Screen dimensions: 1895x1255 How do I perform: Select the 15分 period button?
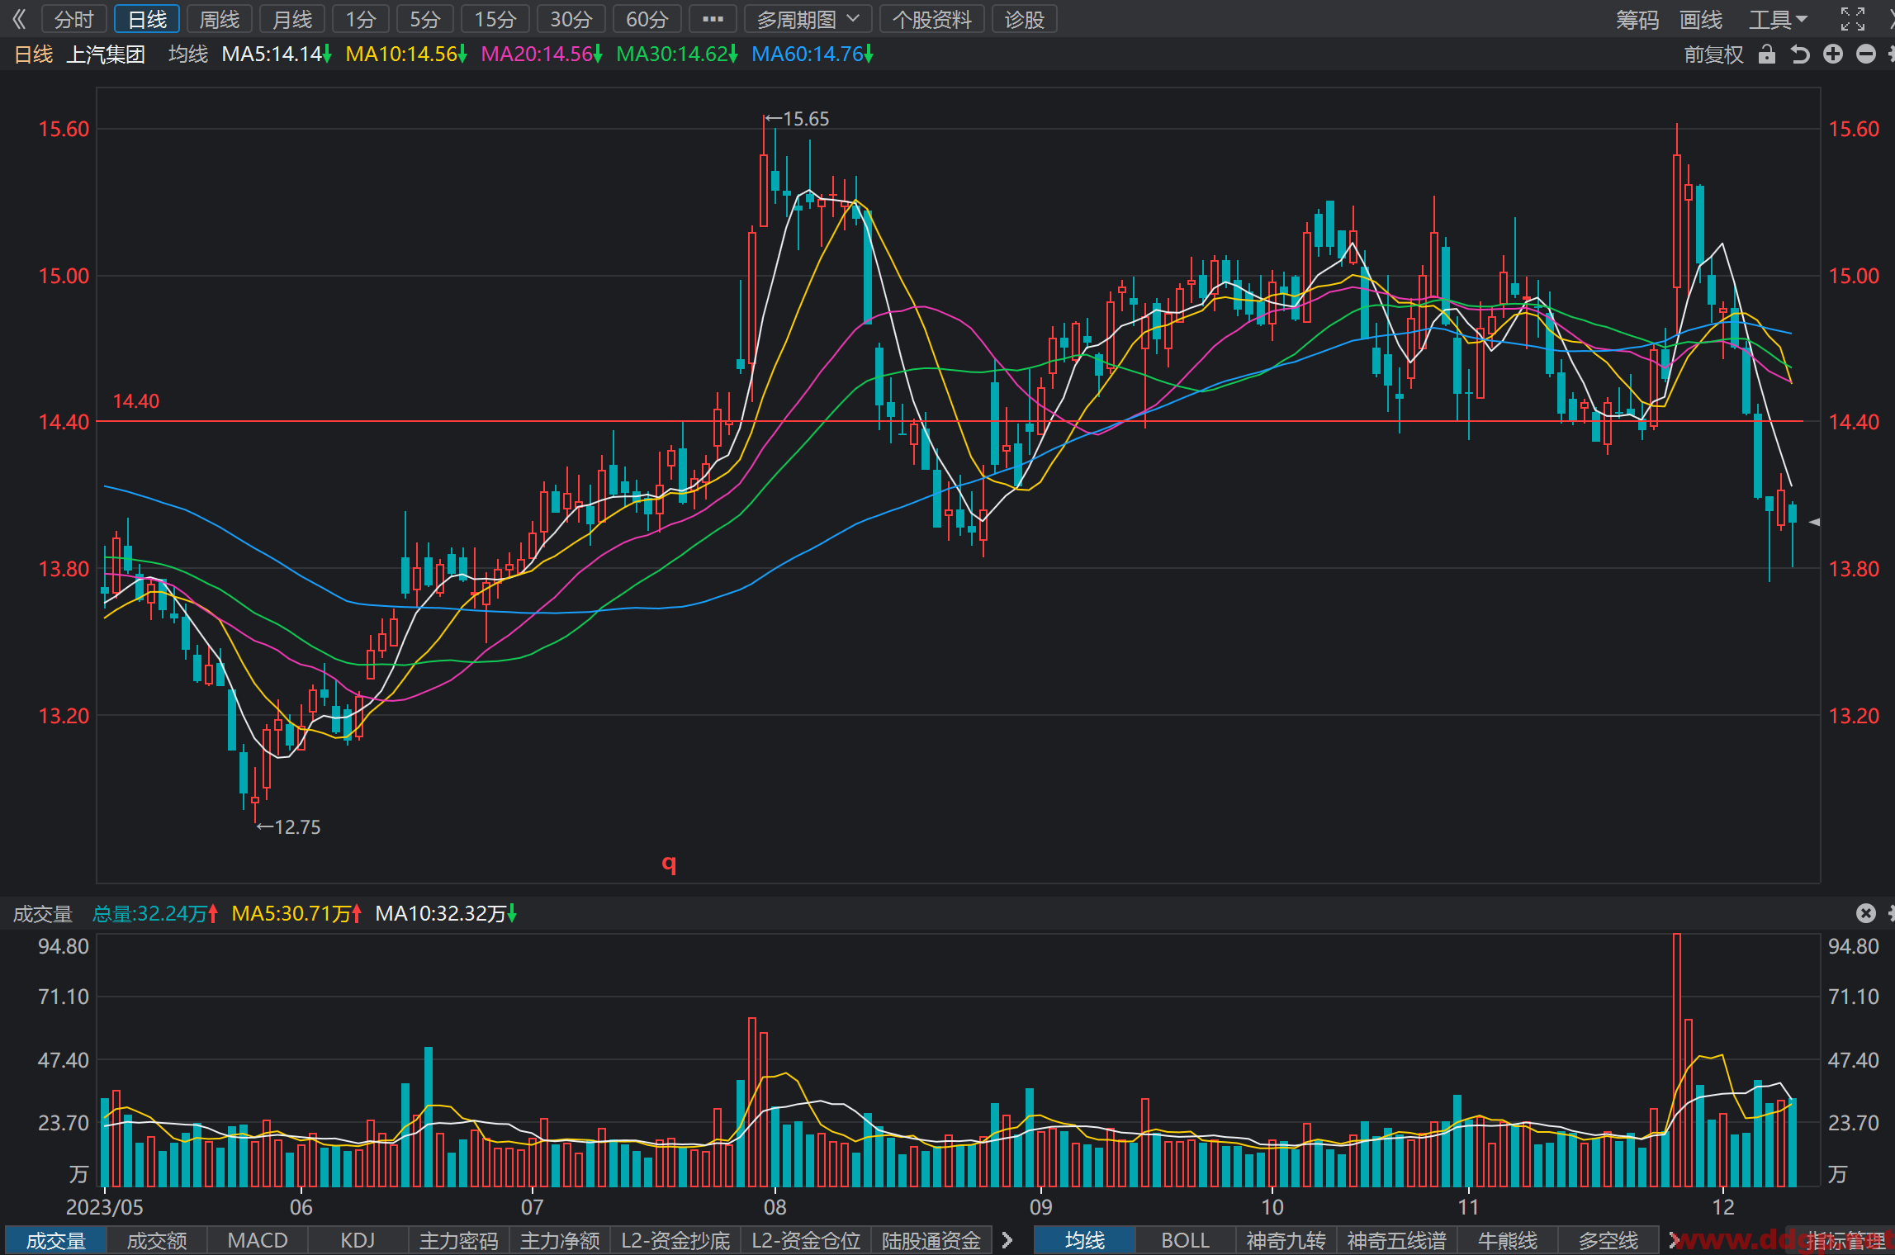click(495, 19)
